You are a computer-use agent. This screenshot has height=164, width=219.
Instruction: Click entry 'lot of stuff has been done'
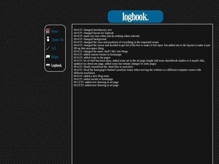click(139, 62)
